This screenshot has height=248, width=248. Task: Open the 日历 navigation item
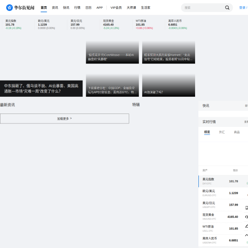pos(89,8)
